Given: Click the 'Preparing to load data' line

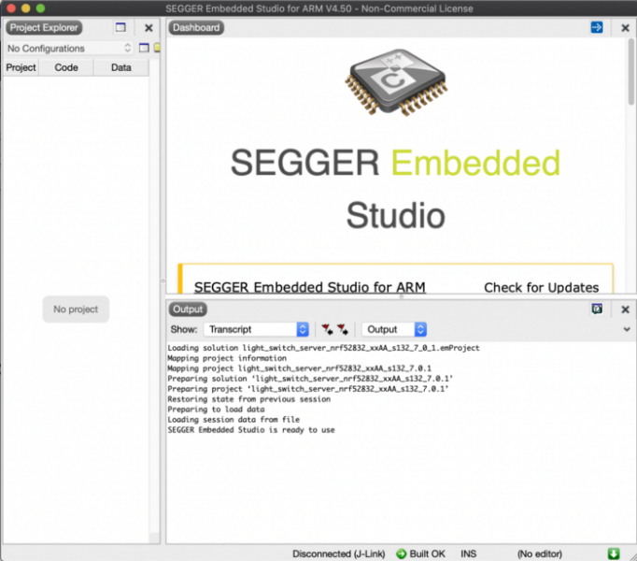Looking at the screenshot, I should [216, 410].
